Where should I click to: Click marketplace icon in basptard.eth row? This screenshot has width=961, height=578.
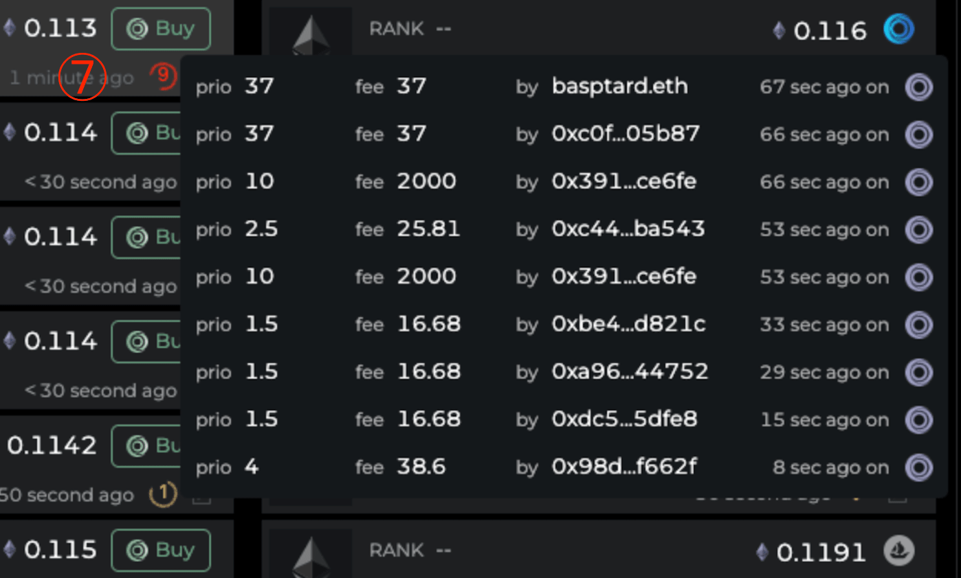pyautogui.click(x=918, y=87)
